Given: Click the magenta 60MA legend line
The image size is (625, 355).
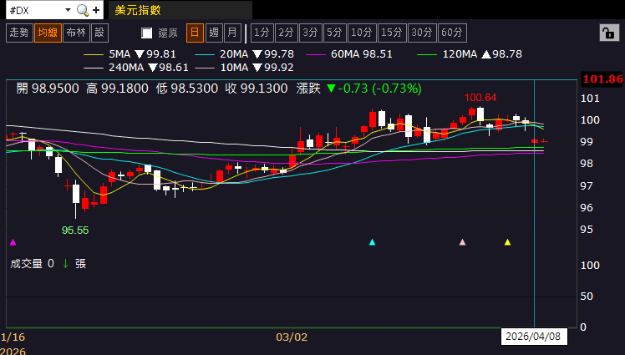Looking at the screenshot, I should (316, 54).
